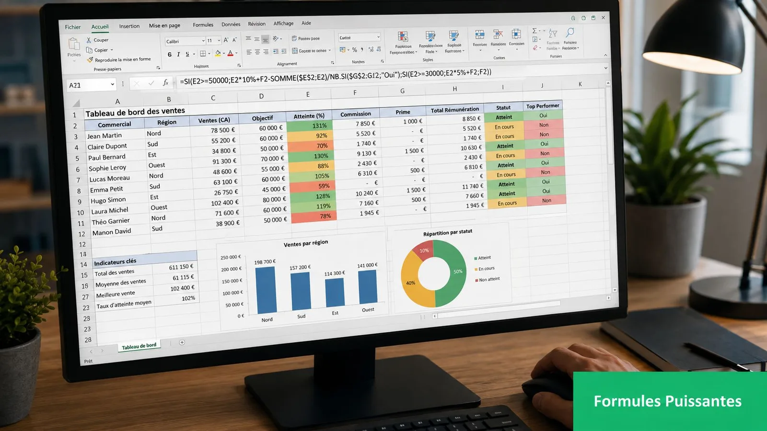Click the fx insert function icon
767x431 pixels.
coord(165,83)
